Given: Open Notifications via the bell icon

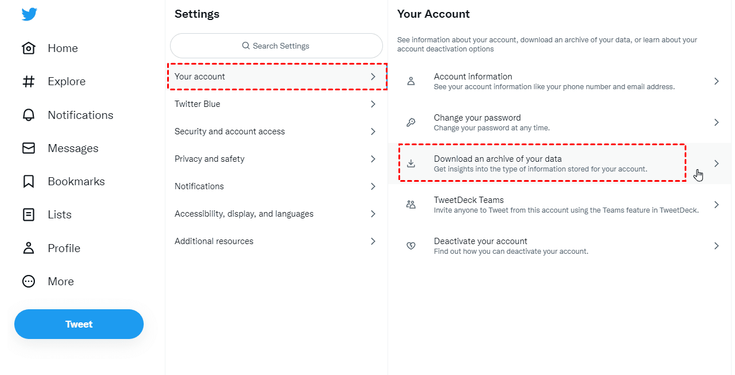Looking at the screenshot, I should pos(29,115).
